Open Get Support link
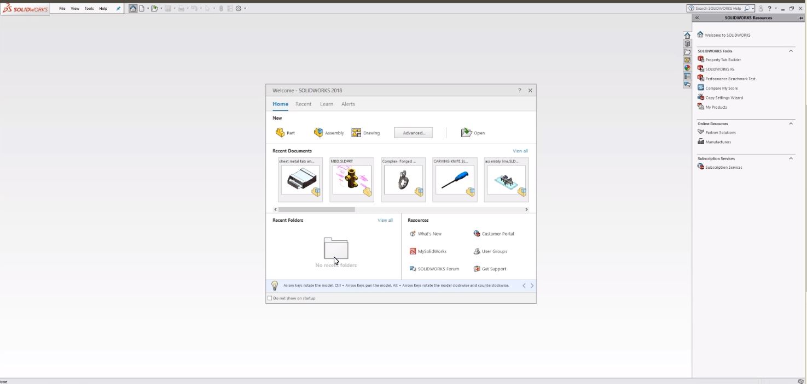The image size is (807, 384). coord(490,269)
